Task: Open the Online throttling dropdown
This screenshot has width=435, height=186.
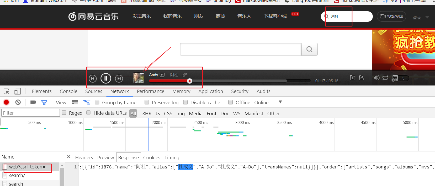Action: [x=280, y=102]
